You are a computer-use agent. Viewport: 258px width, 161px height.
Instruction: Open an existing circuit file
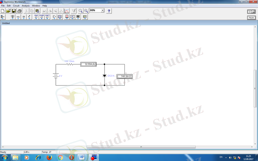(8, 11)
